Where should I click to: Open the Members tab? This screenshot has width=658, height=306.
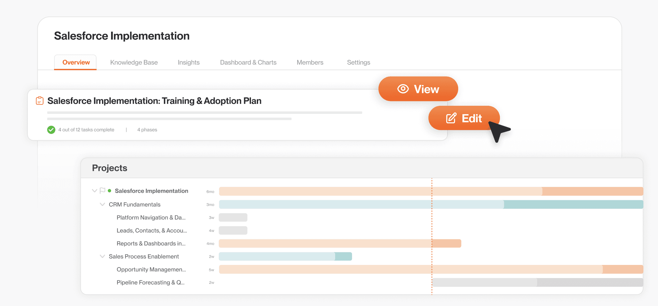[310, 62]
